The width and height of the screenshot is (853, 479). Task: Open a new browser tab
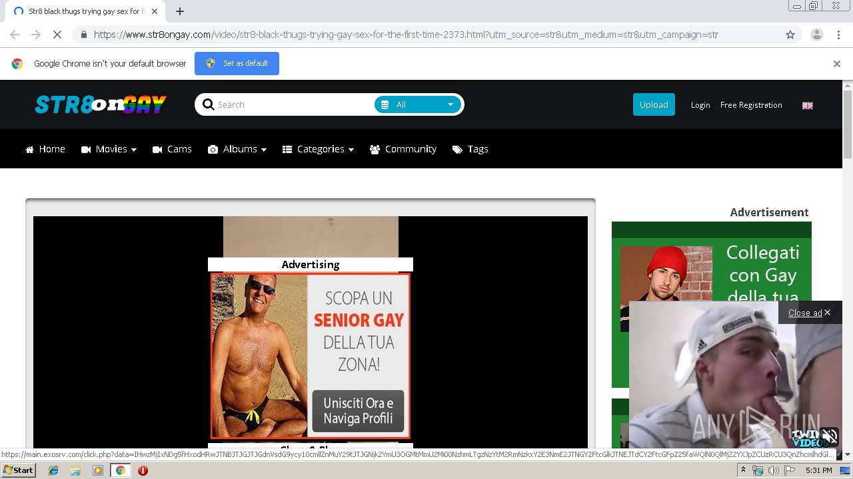pyautogui.click(x=180, y=11)
